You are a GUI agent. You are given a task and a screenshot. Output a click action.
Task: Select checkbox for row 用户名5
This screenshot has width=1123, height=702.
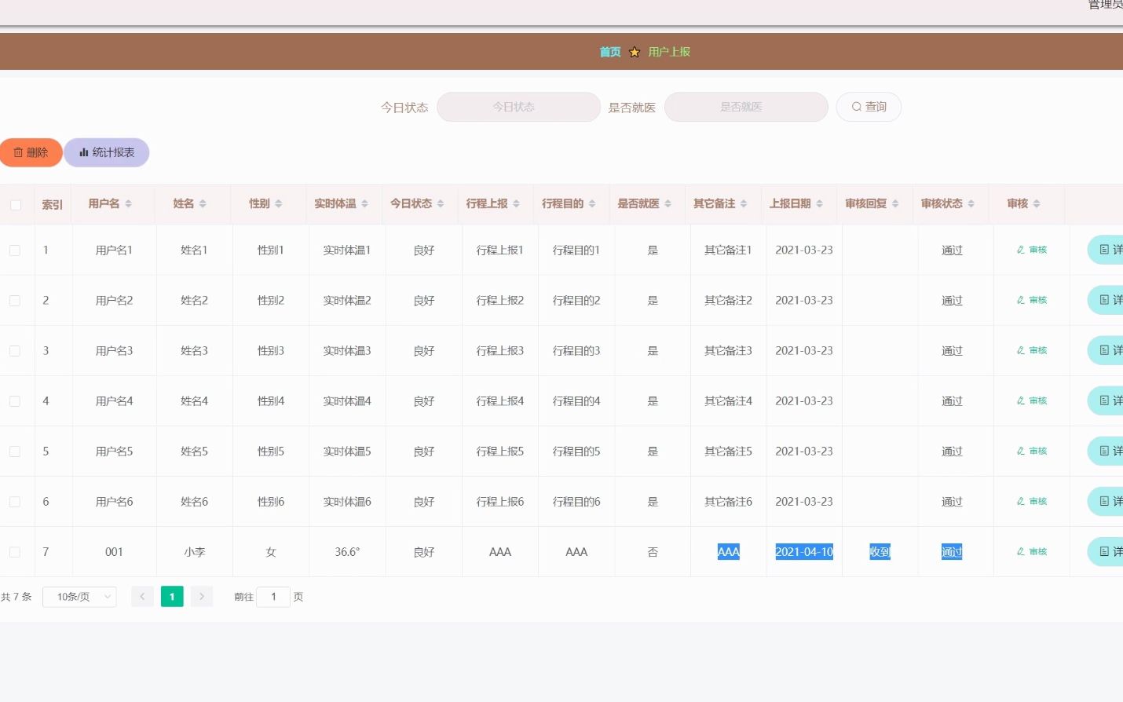[x=15, y=452]
